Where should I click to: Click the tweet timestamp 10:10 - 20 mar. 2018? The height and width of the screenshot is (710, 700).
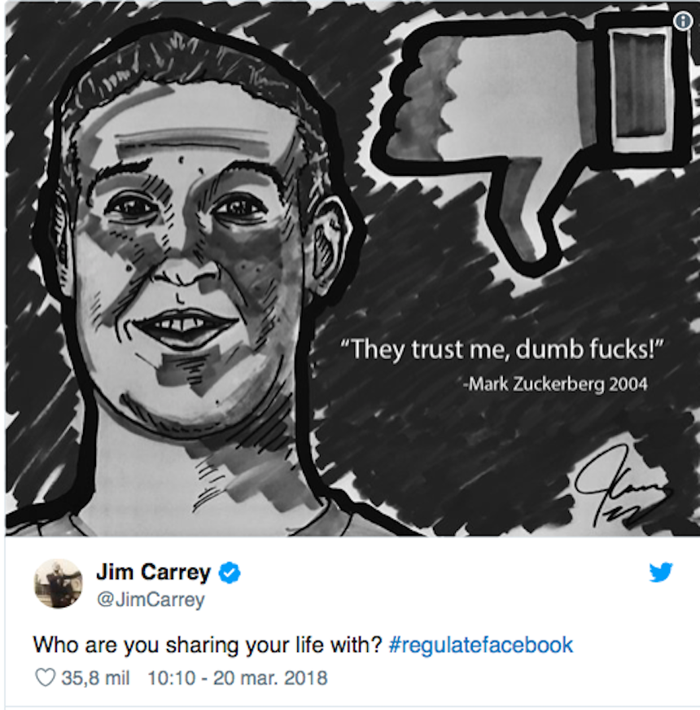pyautogui.click(x=237, y=678)
